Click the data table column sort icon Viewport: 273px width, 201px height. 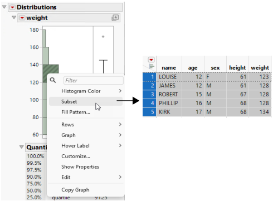(x=152, y=66)
